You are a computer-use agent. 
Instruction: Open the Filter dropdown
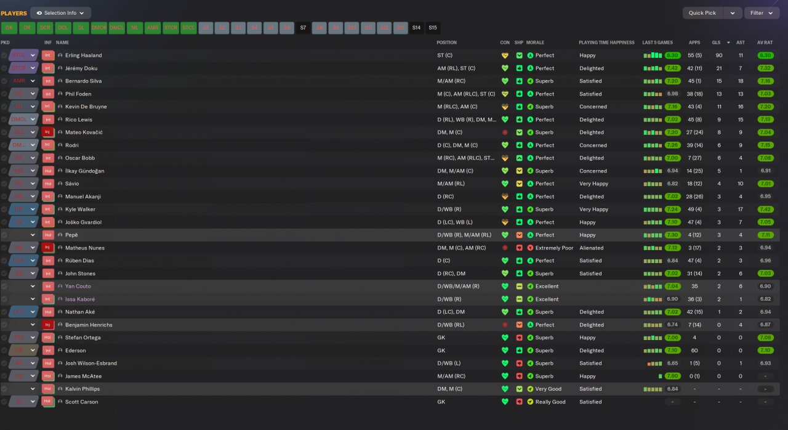point(762,13)
